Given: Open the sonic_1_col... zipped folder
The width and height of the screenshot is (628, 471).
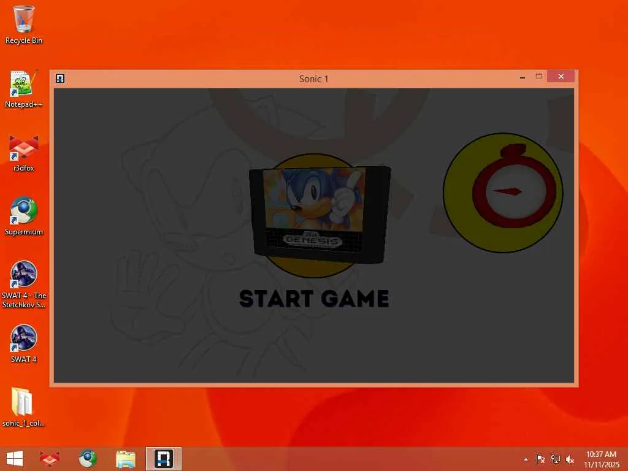Looking at the screenshot, I should (x=23, y=407).
